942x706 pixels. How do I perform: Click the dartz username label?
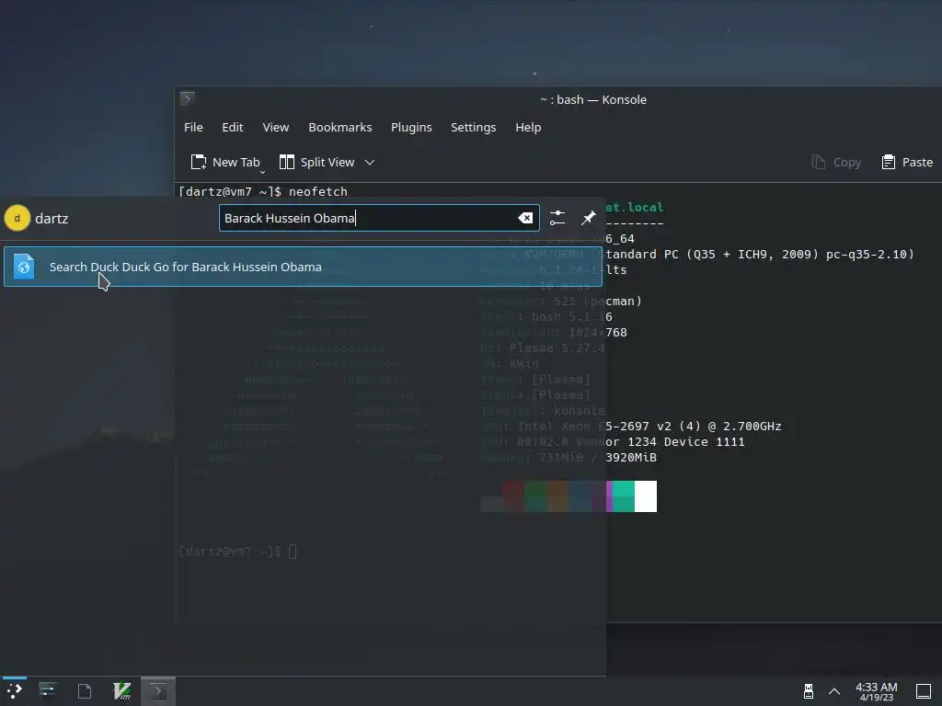click(x=52, y=219)
